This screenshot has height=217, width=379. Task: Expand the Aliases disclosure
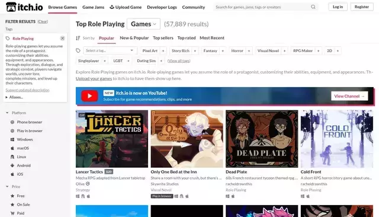[14, 97]
